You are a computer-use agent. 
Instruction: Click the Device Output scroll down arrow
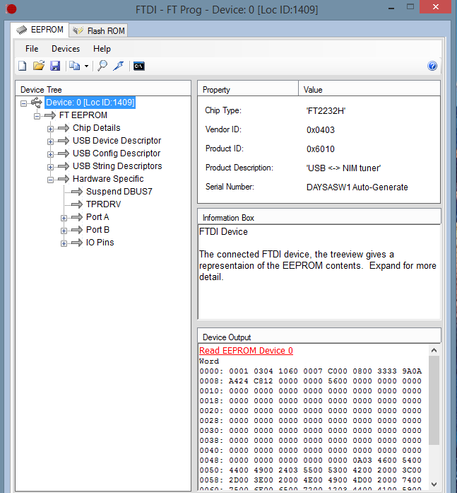point(434,485)
